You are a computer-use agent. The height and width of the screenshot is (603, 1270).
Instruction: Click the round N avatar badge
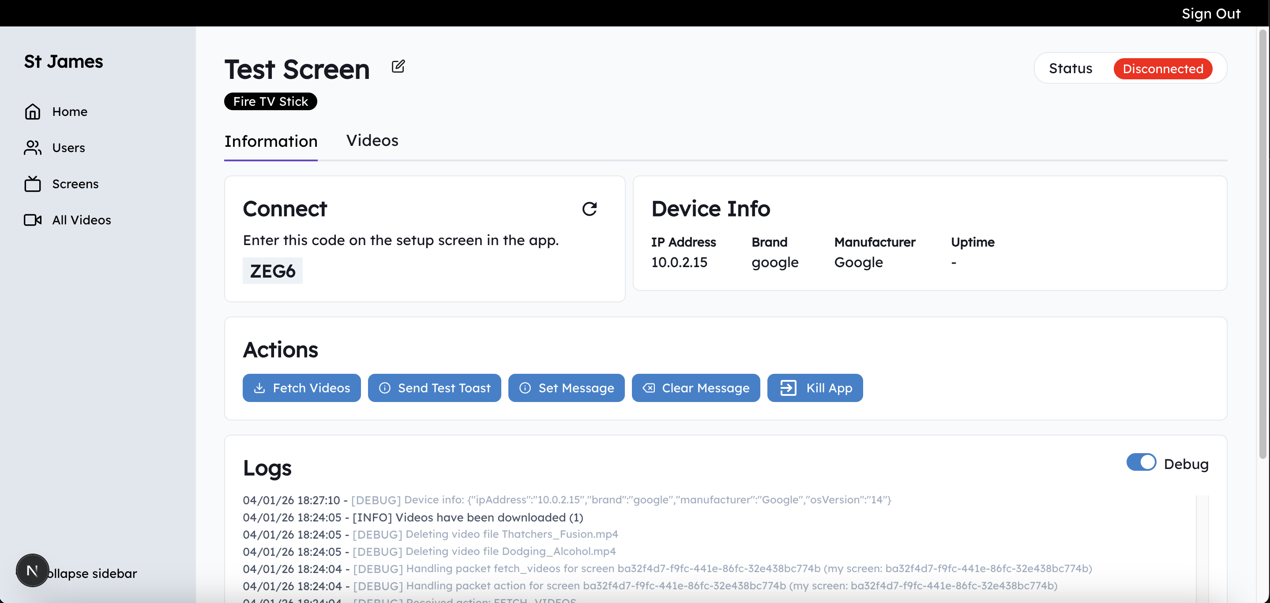pos(33,570)
